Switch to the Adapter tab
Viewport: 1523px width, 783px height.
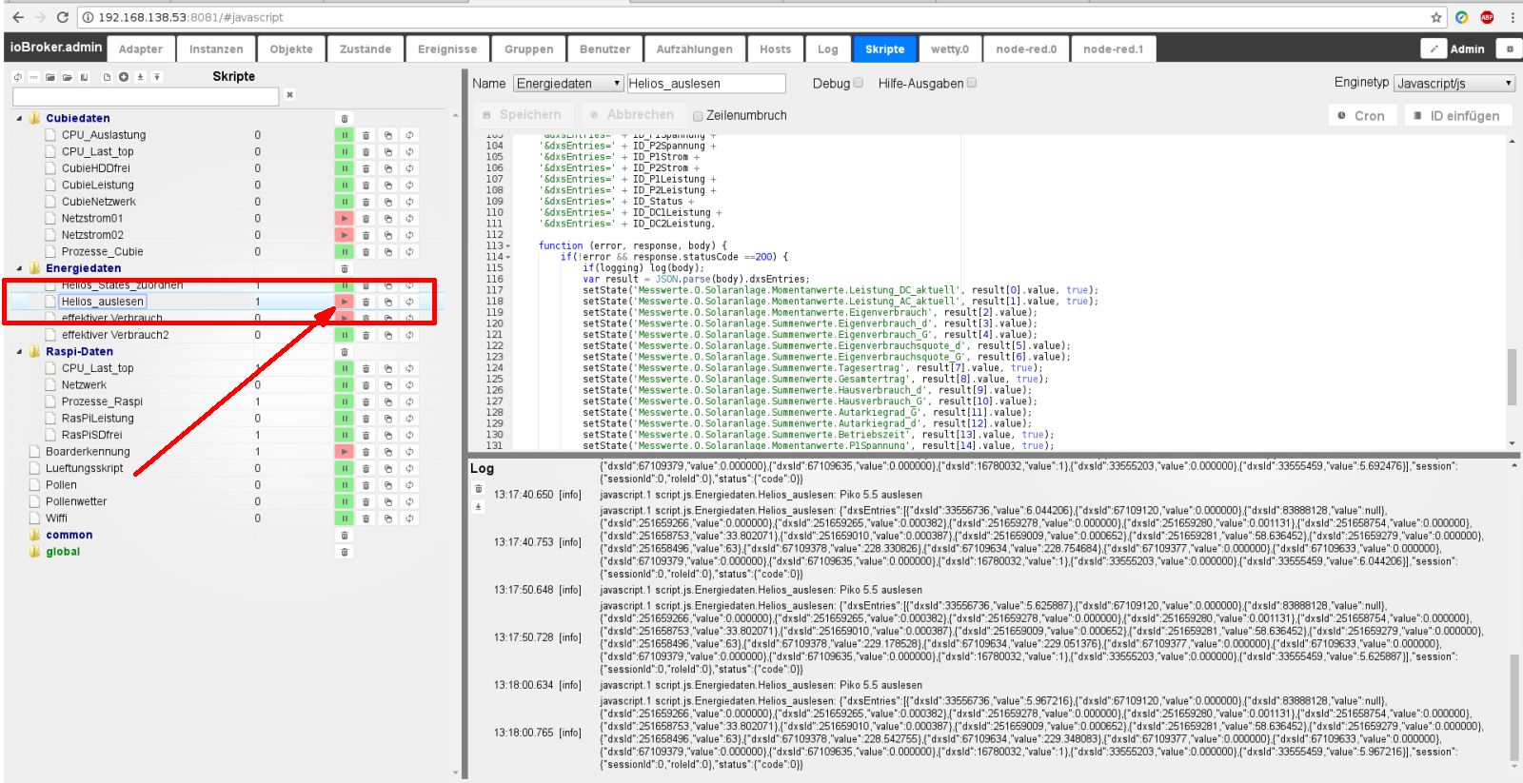tap(141, 49)
